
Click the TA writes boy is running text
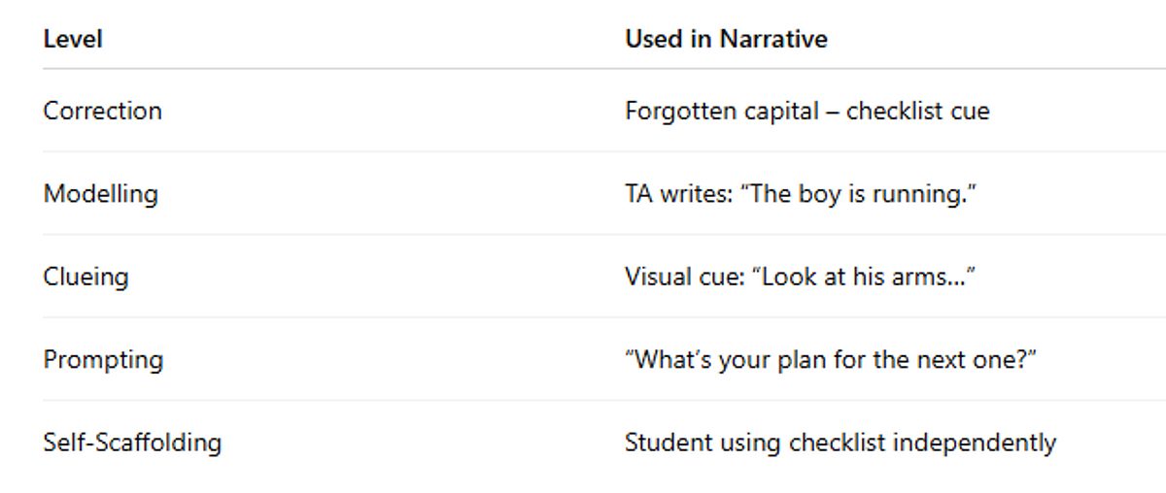[800, 193]
